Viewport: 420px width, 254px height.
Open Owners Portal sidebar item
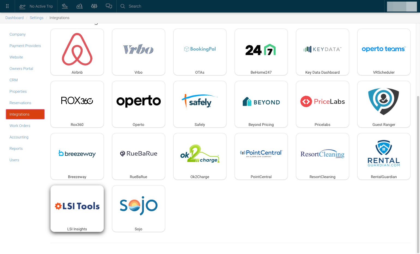pos(21,69)
